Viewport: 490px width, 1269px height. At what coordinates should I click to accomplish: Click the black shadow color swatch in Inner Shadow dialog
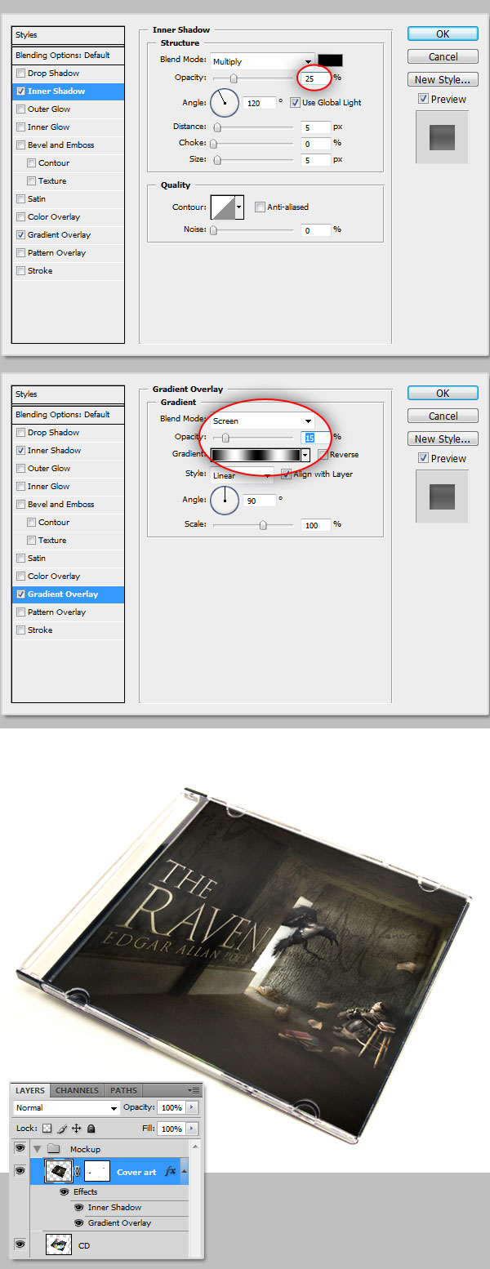click(x=330, y=60)
